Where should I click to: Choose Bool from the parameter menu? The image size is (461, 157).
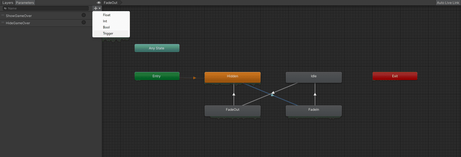(x=111, y=27)
